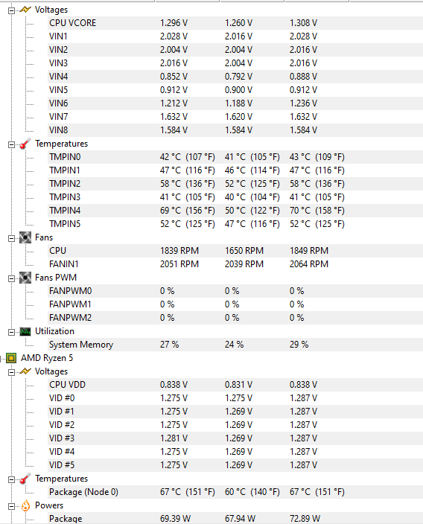Collapse the motherboard Voltages section
423x524 pixels.
[11, 10]
